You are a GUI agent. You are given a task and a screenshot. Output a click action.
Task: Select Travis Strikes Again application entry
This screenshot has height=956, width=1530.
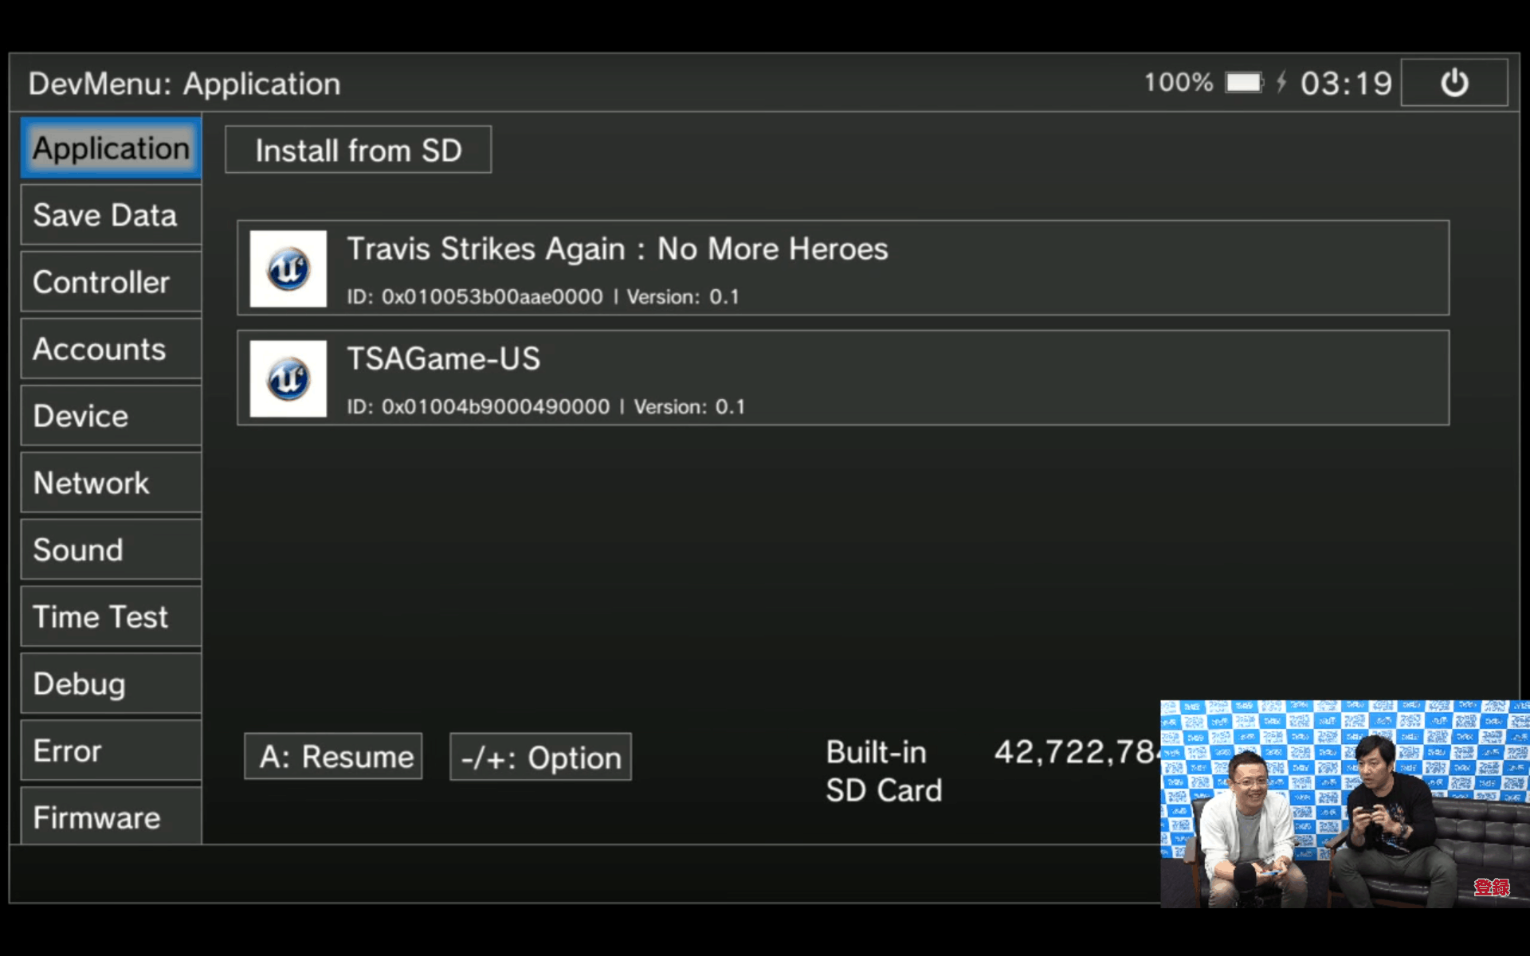pyautogui.click(x=843, y=268)
